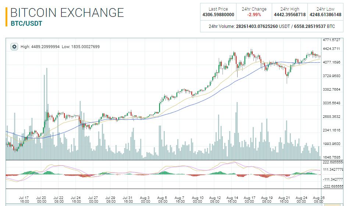Click the 4424.3711 price axis label

[331, 49]
